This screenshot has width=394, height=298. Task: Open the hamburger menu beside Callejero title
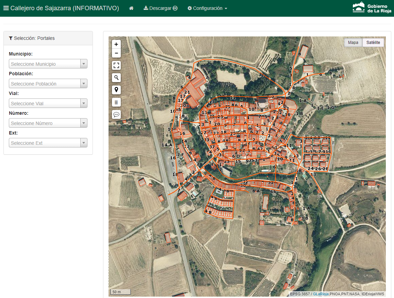tap(6, 8)
